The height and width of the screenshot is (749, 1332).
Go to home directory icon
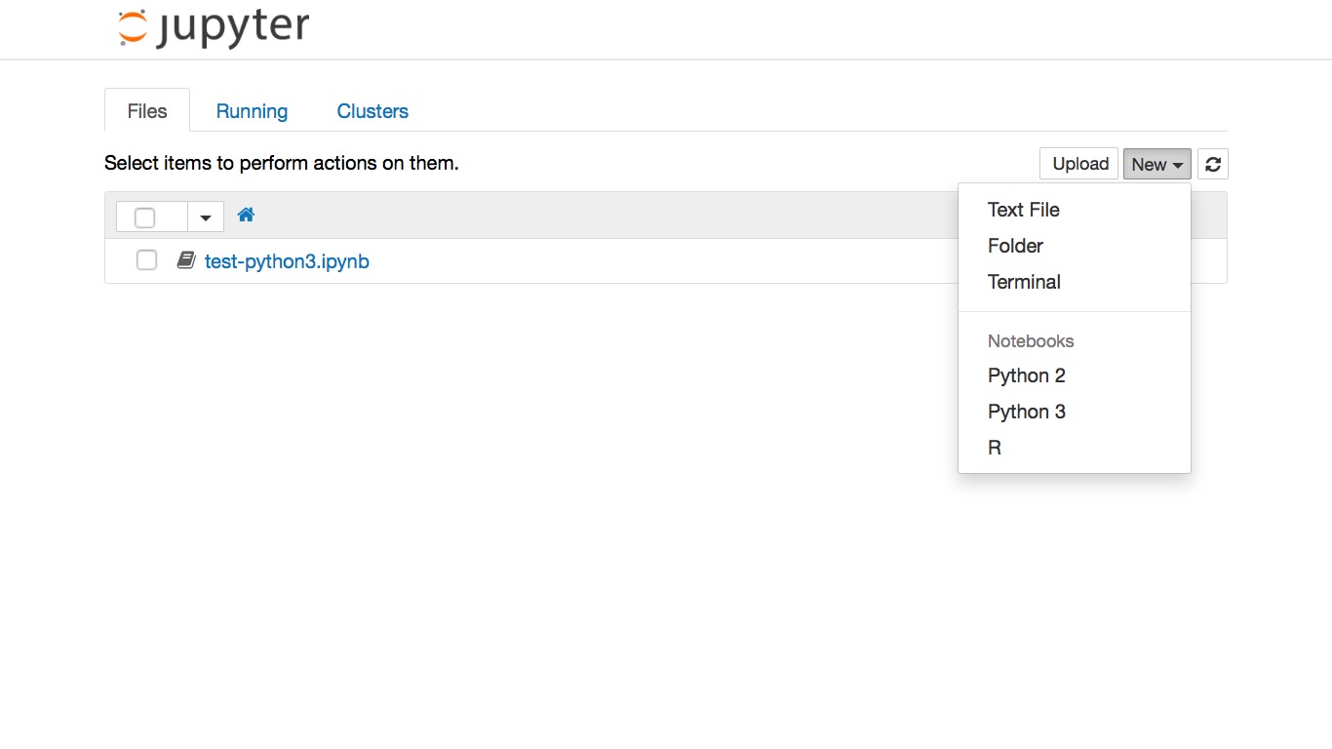point(246,215)
